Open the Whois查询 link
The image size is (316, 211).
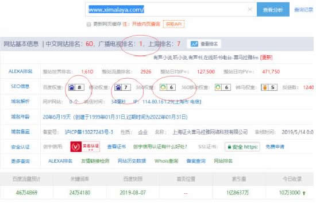[x=166, y=161]
